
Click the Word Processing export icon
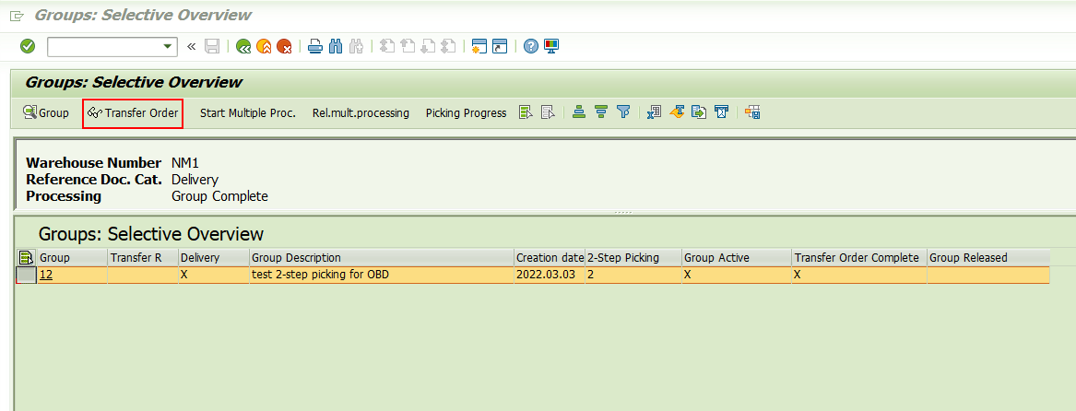(x=677, y=113)
